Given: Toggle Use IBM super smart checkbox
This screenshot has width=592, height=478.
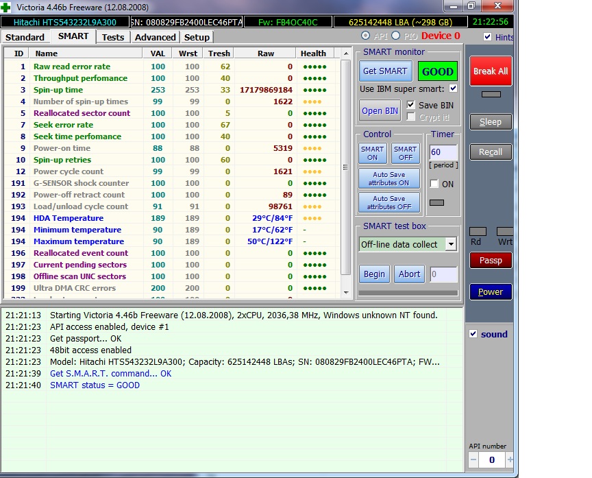Looking at the screenshot, I should pos(453,89).
